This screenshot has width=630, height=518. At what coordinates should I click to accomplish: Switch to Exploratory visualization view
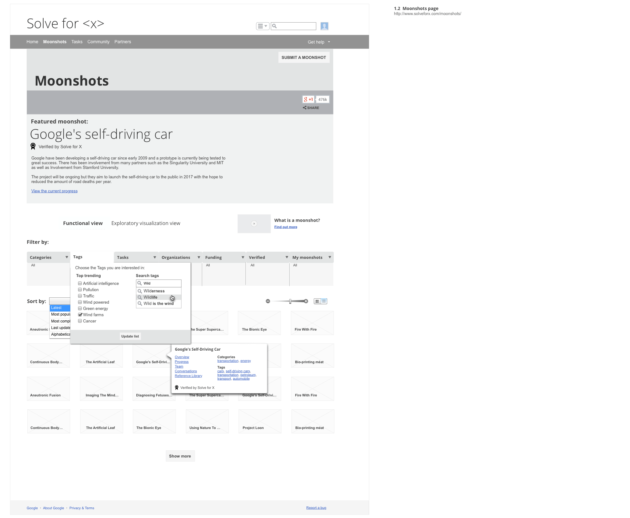point(145,223)
